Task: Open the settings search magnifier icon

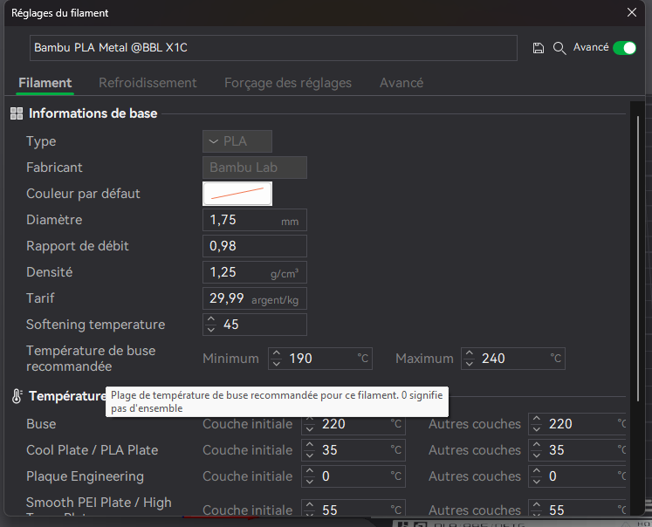Action: point(559,48)
